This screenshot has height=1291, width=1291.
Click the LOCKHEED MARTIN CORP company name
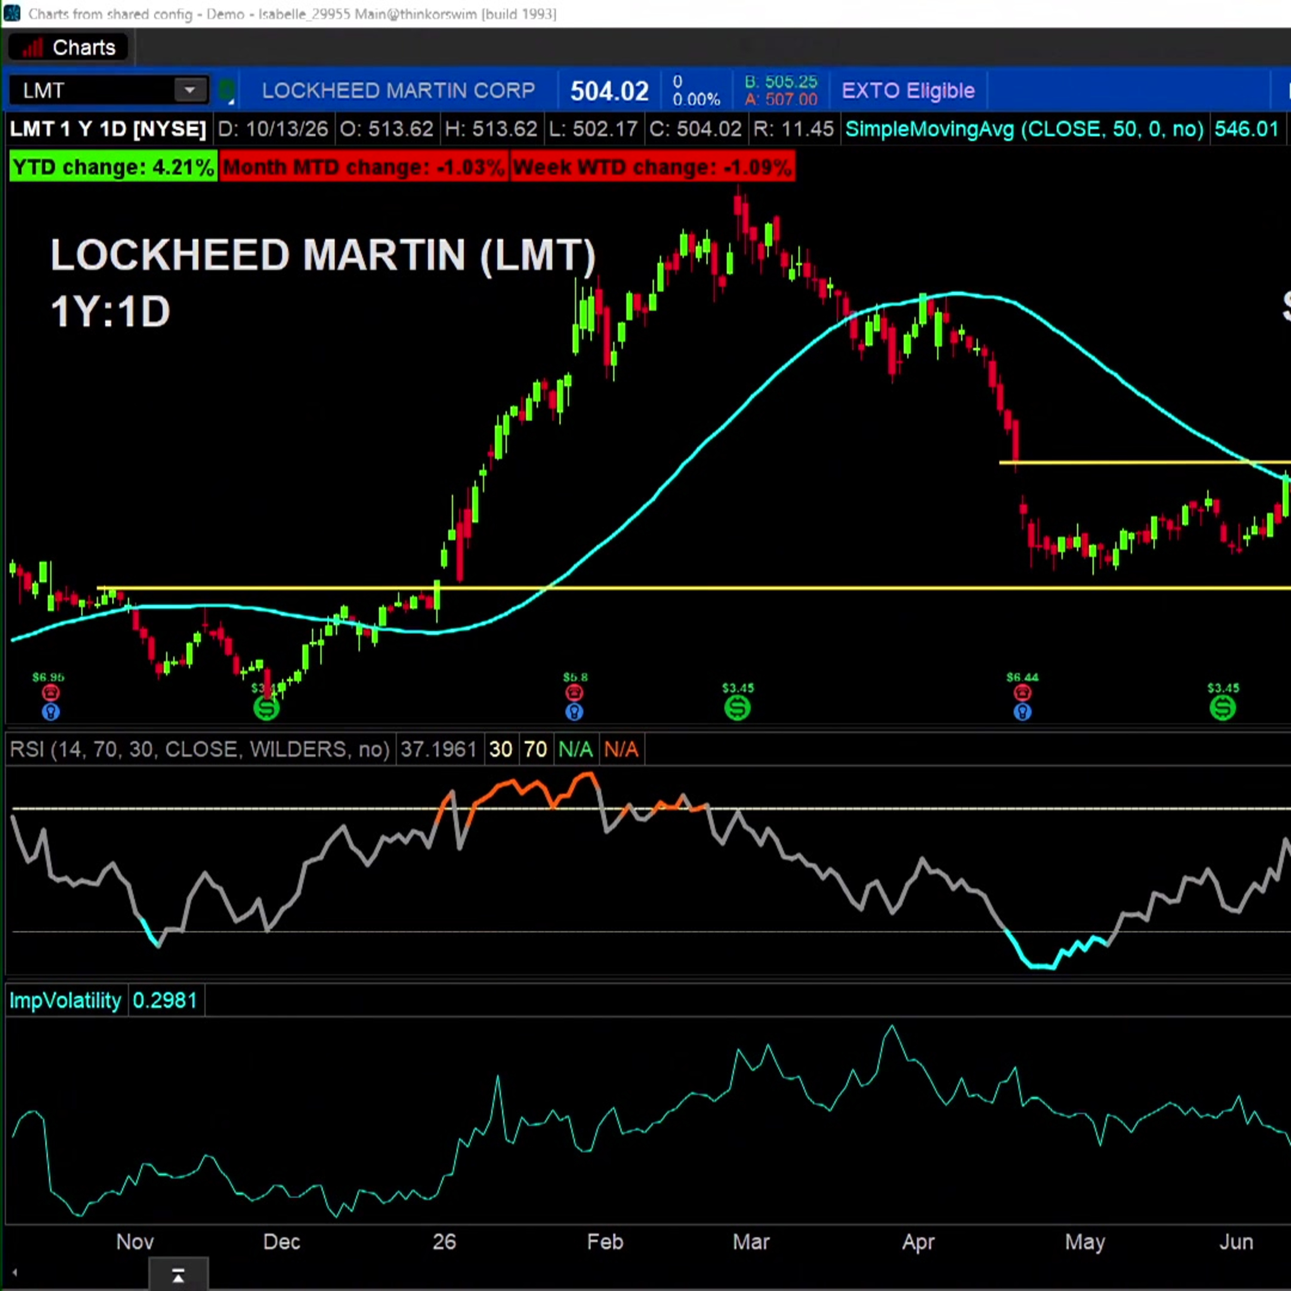(x=398, y=90)
